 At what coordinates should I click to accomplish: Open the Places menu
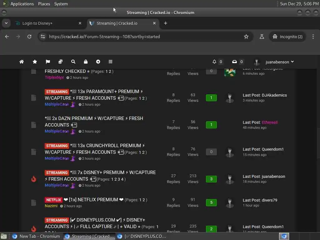(x=44, y=4)
